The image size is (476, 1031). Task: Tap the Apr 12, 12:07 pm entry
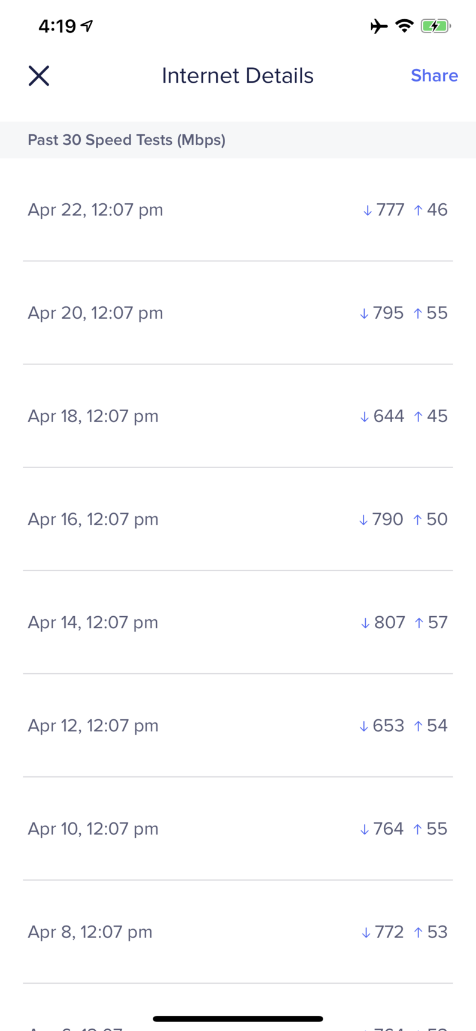coord(238,725)
